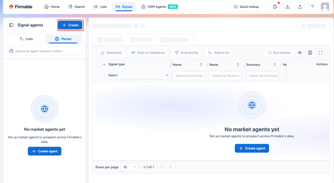This screenshot has height=183, width=334.
Task: Click Push to Salesforce
Action: point(148,53)
